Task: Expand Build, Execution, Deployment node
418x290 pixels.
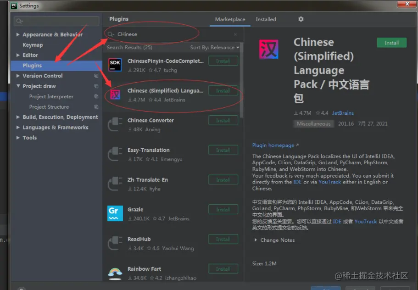Action: point(18,117)
